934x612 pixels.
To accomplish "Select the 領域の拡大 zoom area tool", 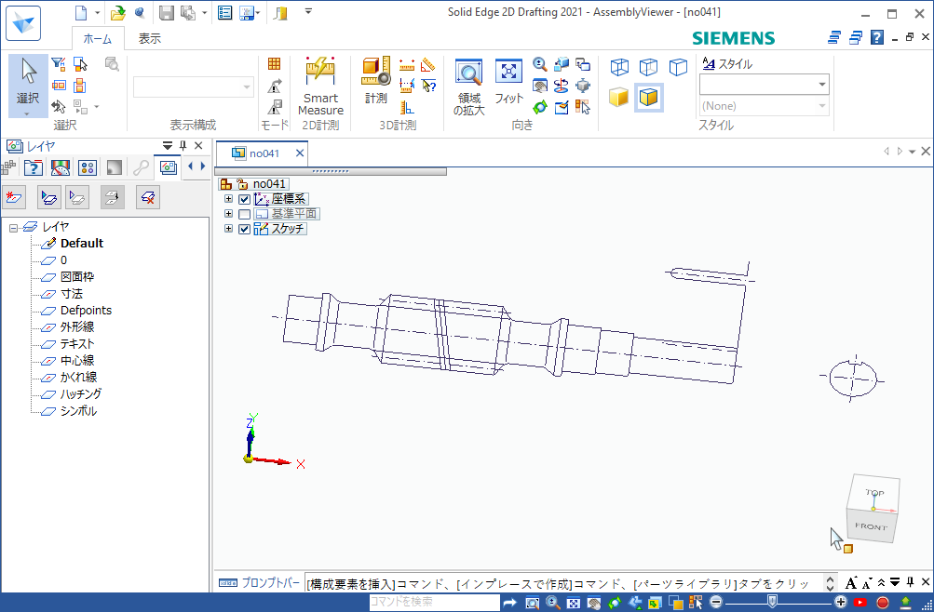I will click(468, 85).
